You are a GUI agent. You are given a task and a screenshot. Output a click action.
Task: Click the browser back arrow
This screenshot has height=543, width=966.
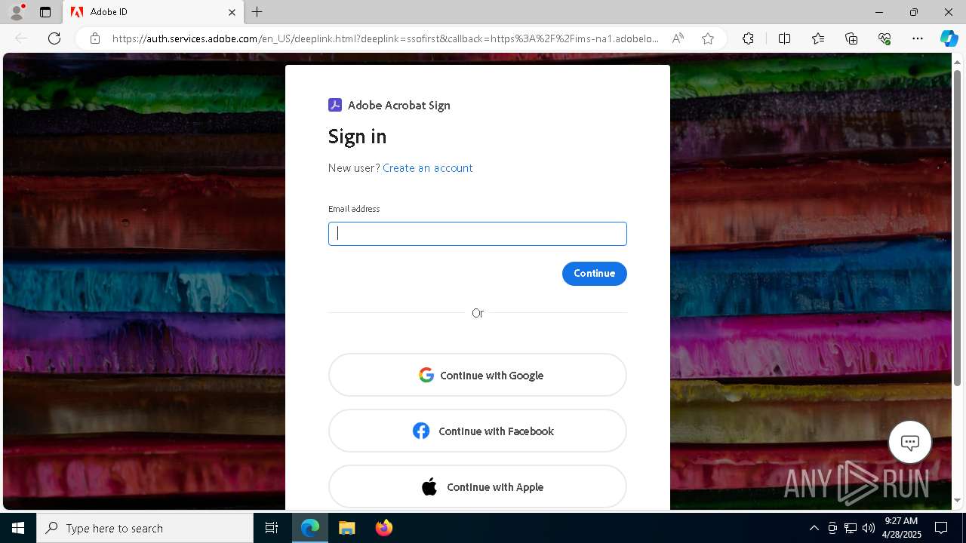coord(21,38)
